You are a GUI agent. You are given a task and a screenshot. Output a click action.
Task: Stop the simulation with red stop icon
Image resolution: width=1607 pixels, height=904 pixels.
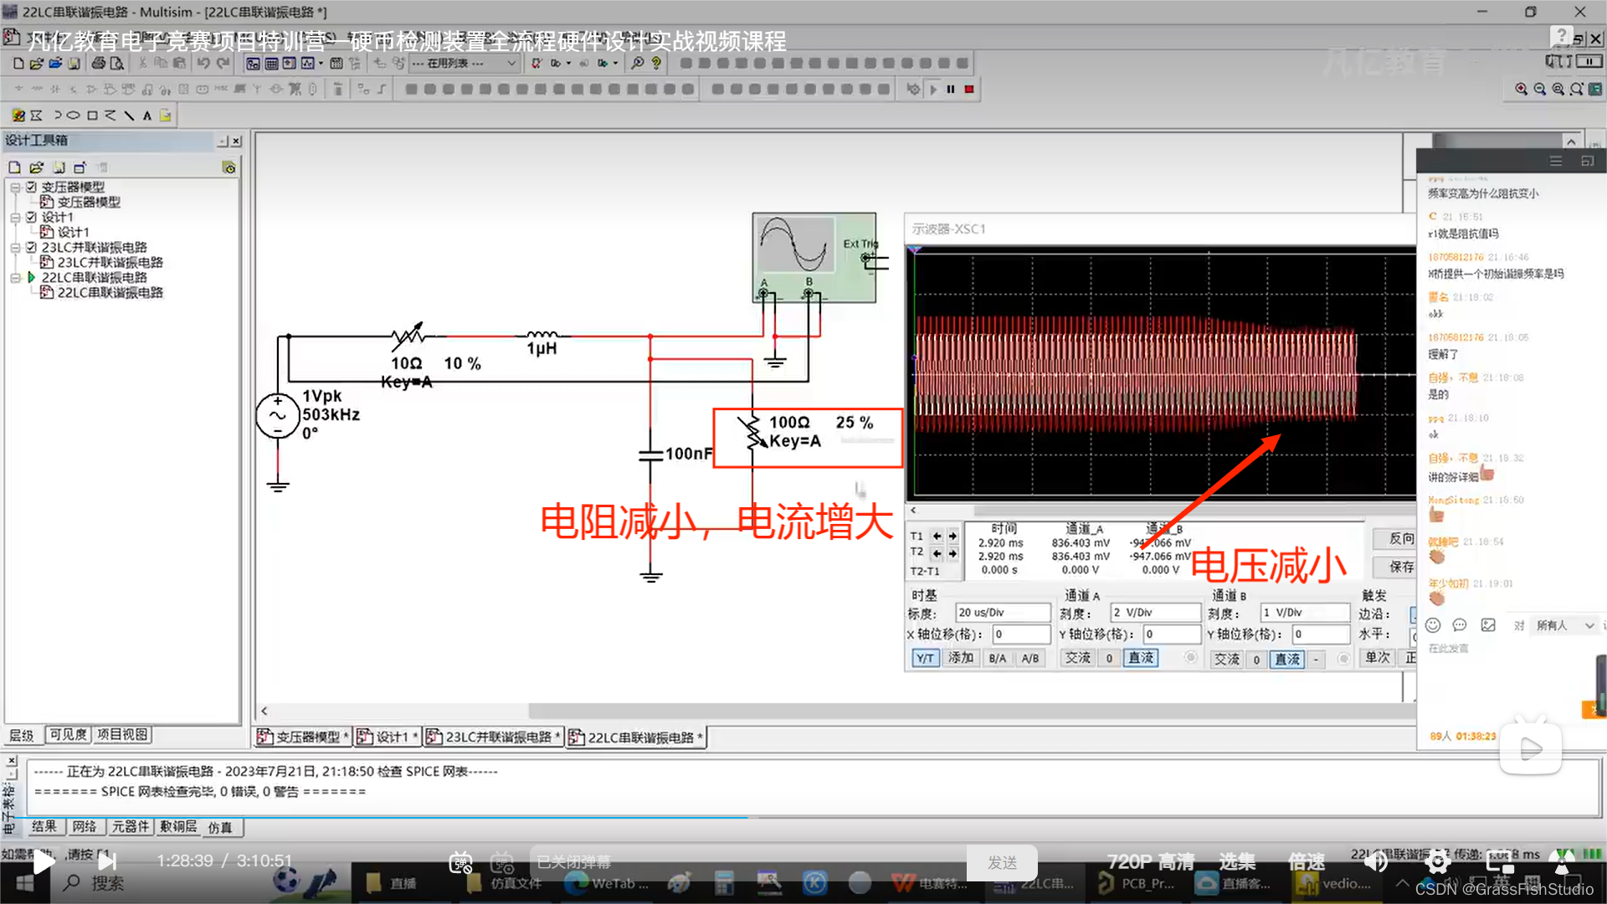[969, 89]
